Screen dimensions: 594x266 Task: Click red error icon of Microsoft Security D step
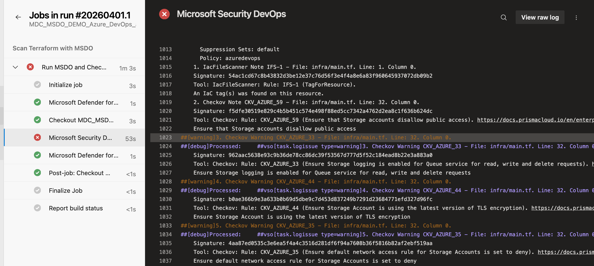(x=38, y=137)
